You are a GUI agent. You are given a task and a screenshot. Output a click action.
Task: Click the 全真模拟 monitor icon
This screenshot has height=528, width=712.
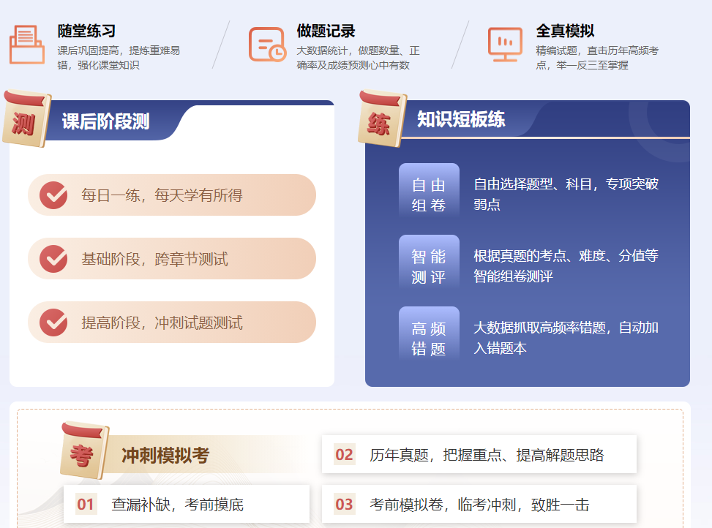(x=505, y=45)
